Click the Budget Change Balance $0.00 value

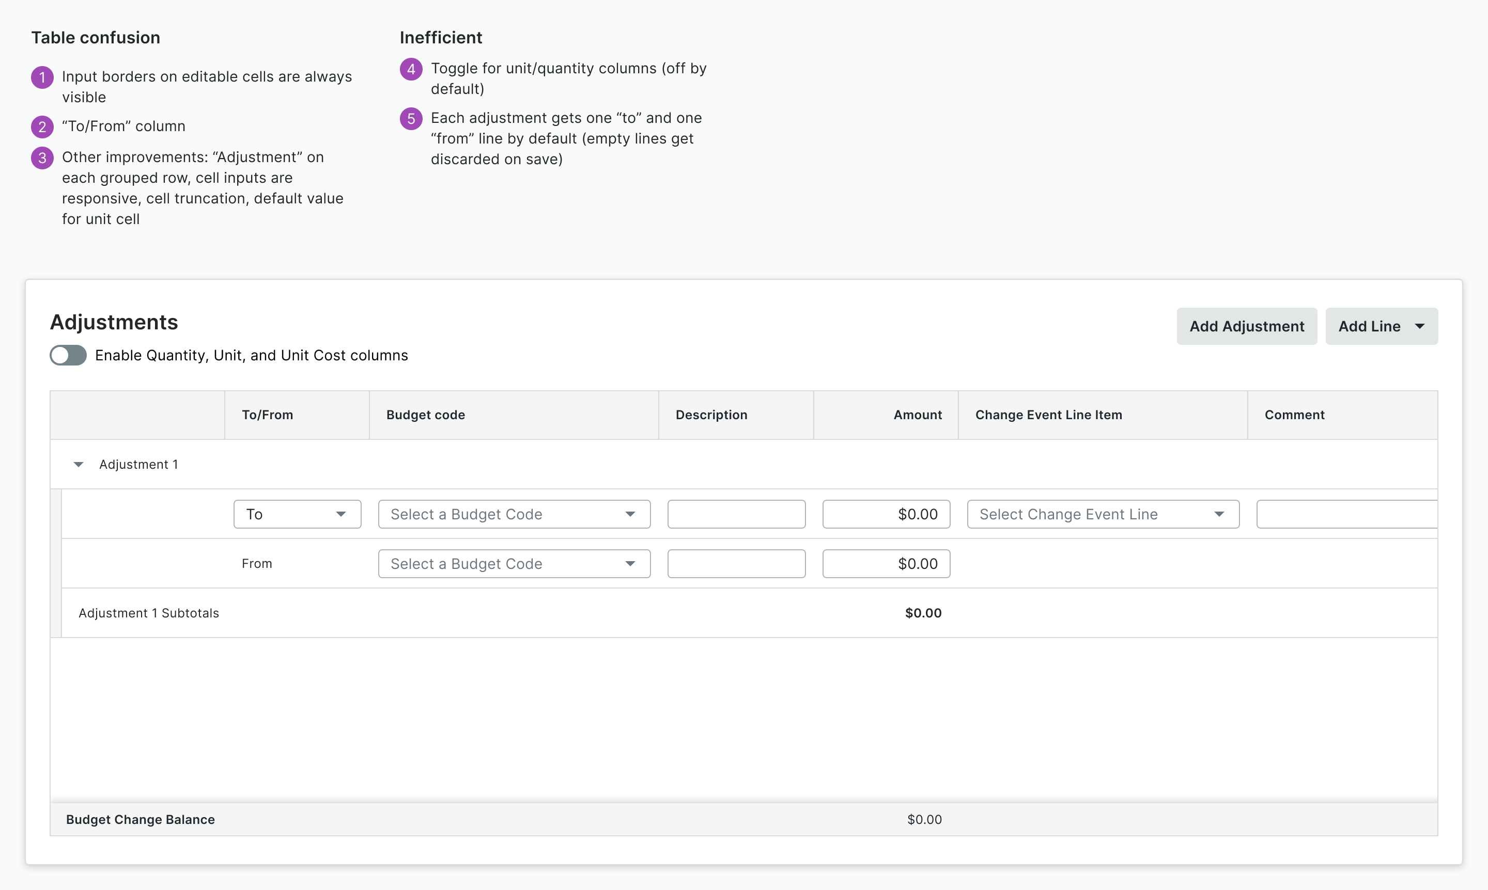click(924, 819)
